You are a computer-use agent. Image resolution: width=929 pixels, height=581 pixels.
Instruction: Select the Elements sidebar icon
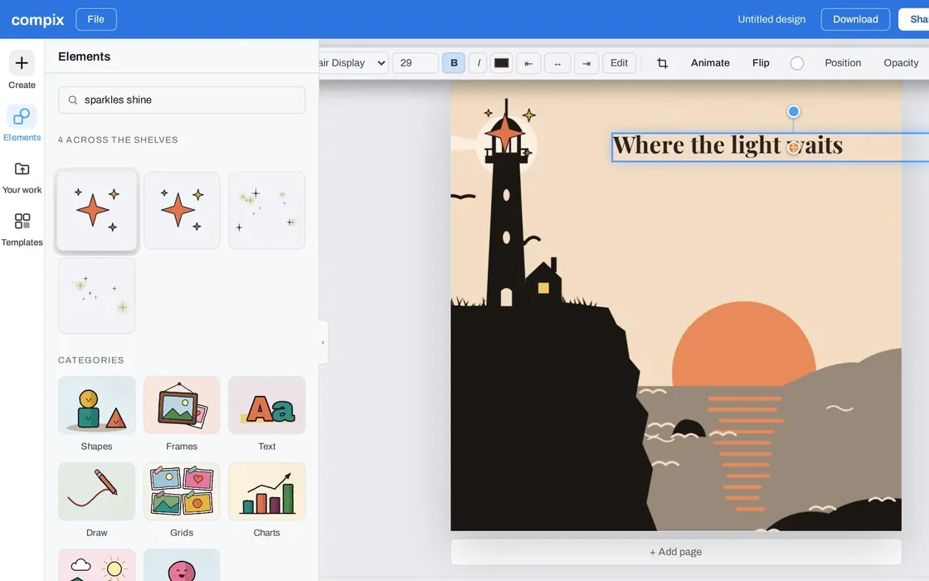click(x=22, y=116)
